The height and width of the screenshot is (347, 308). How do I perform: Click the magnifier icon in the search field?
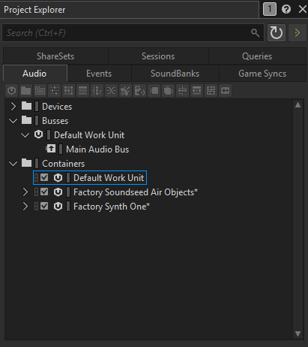click(255, 33)
